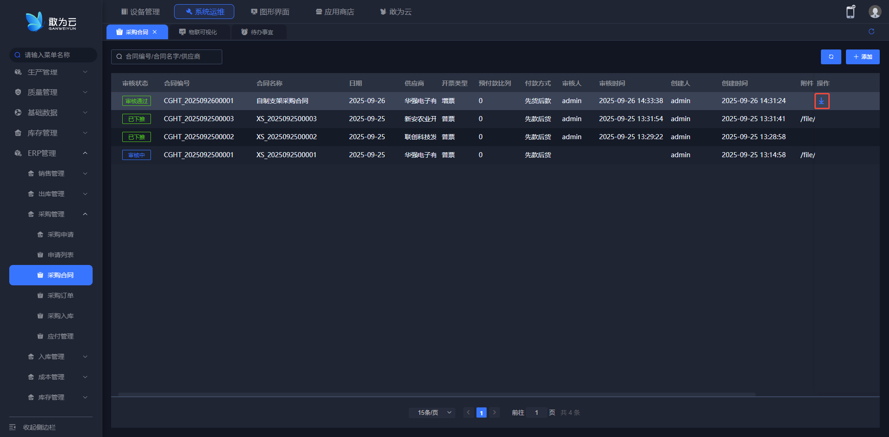This screenshot has width=889, height=437.
Task: Open the 设备管理 top menu
Action: pyautogui.click(x=140, y=12)
